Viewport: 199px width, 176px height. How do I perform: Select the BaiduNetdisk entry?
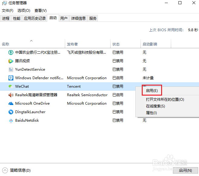(27, 120)
